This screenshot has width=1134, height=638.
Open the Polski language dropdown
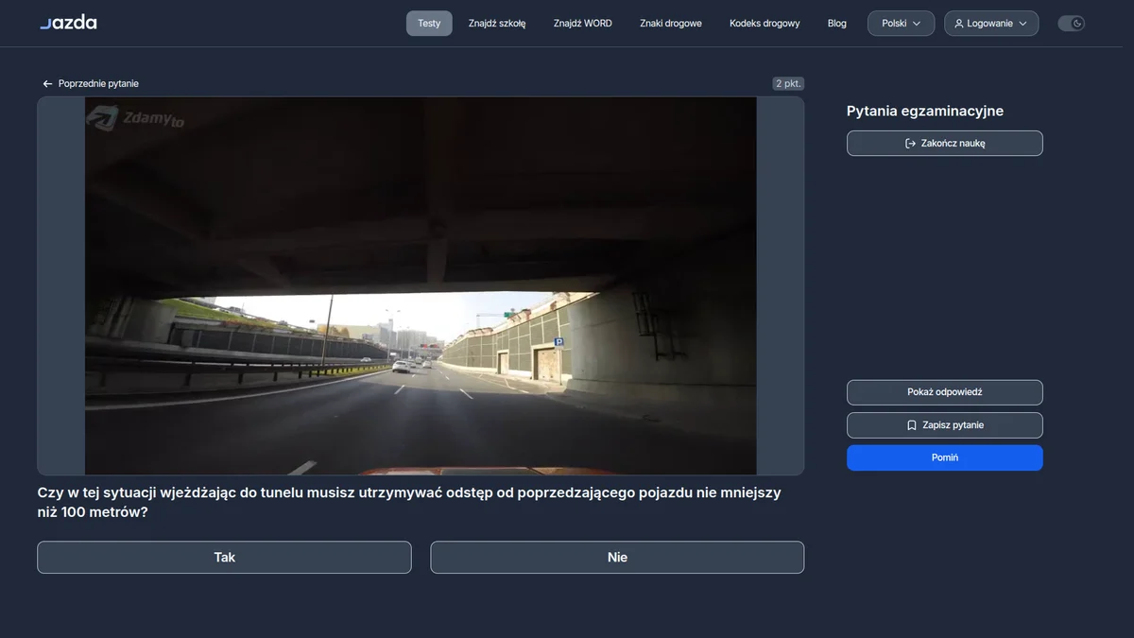901,24
